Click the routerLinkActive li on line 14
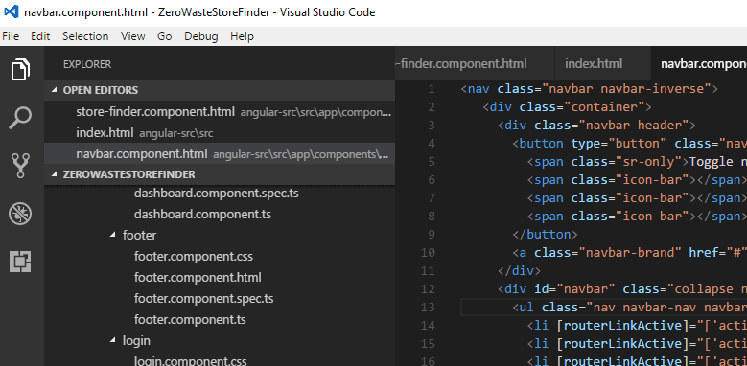Viewport: 747px width, 366px height. pyautogui.click(x=637, y=326)
